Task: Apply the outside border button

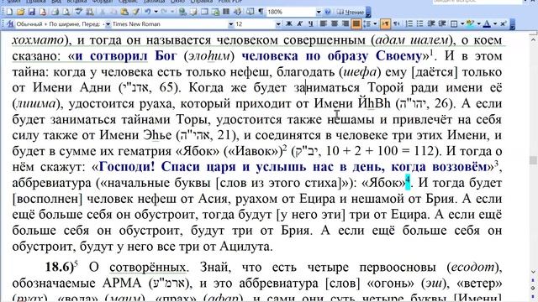Action: (454, 23)
